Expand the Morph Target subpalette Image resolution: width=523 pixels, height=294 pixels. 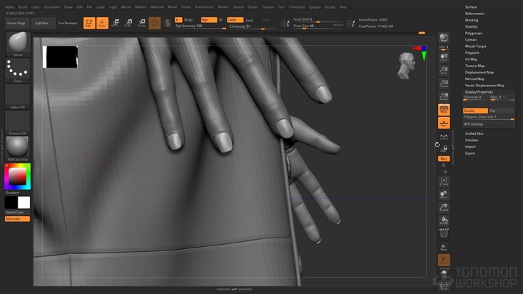tap(475, 46)
